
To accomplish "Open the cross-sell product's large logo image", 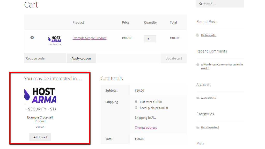I will [x=40, y=99].
